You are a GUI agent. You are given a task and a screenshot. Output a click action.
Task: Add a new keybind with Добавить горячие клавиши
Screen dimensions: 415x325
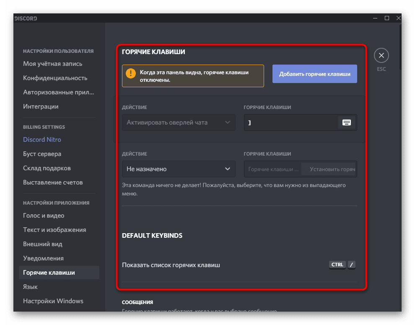pos(315,74)
